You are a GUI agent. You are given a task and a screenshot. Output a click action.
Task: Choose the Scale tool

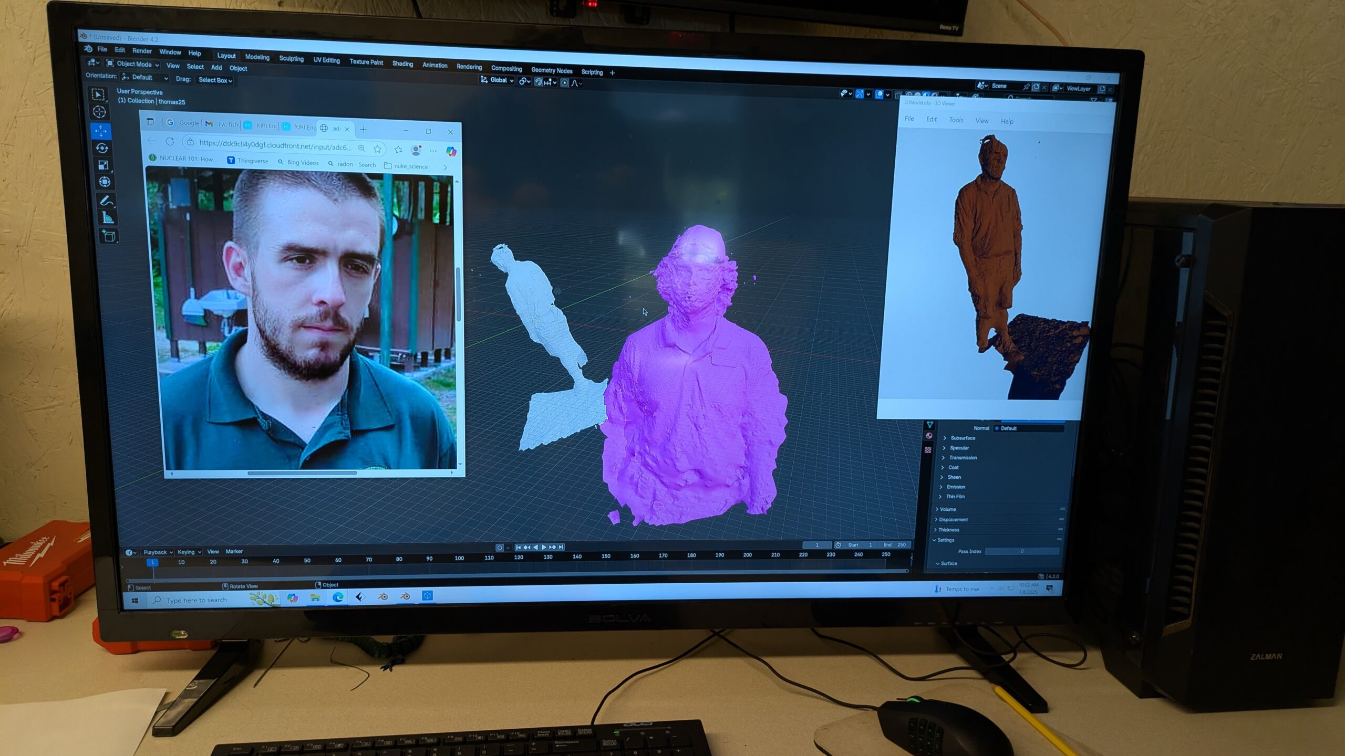pos(104,165)
